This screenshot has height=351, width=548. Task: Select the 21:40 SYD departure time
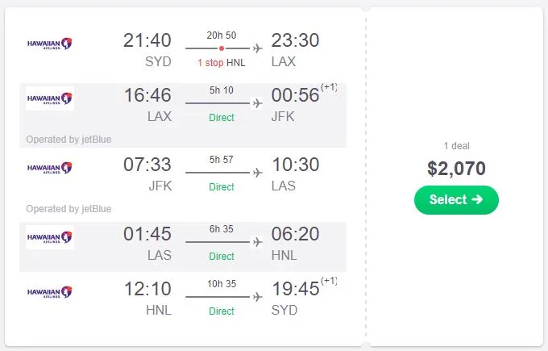[147, 40]
